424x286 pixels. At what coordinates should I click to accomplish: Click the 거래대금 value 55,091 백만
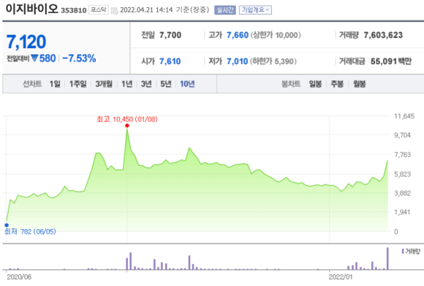point(391,61)
